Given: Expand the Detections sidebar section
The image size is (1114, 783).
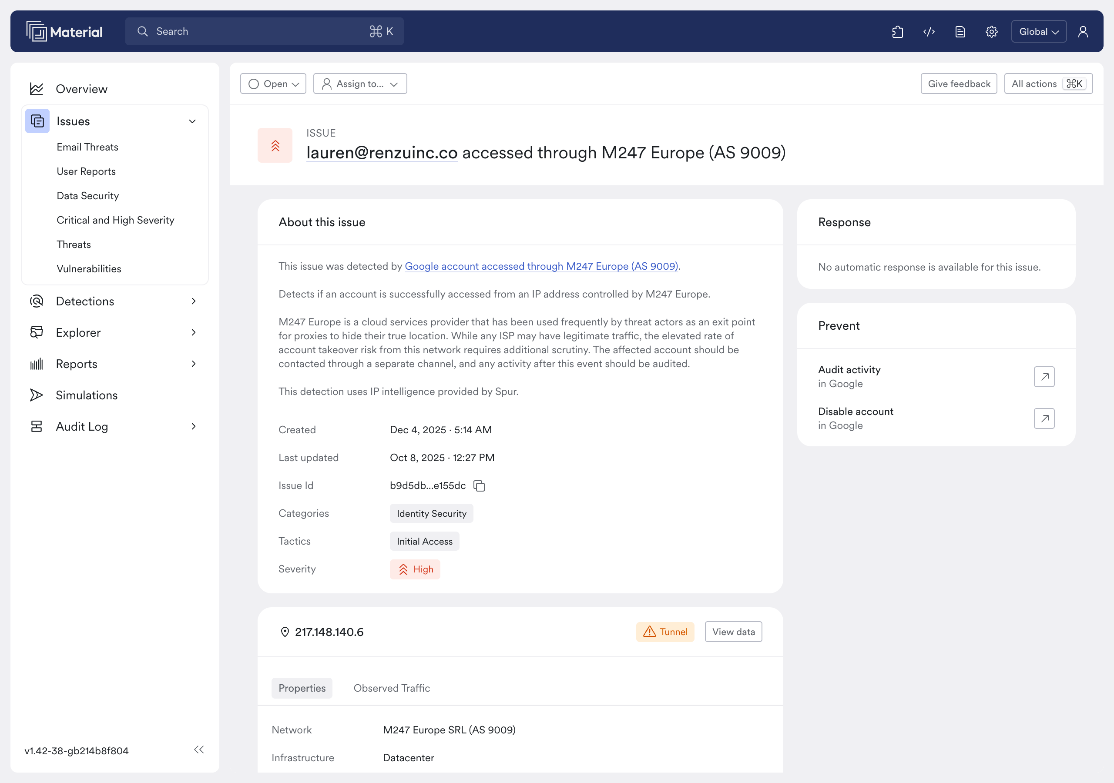Looking at the screenshot, I should pos(193,301).
